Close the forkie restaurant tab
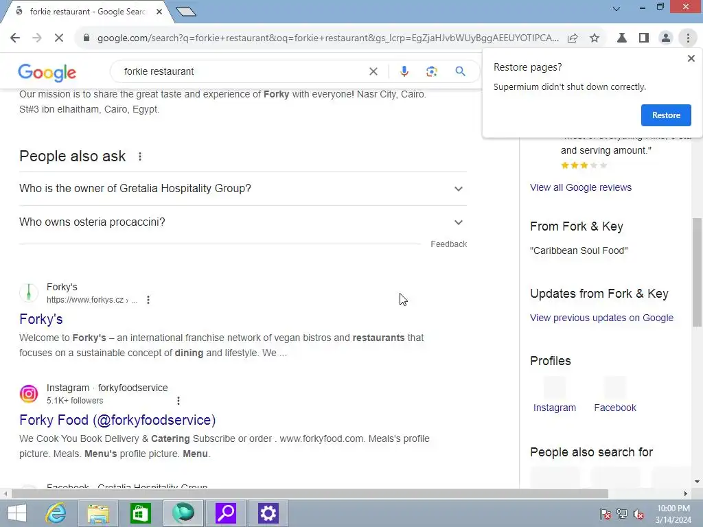The height and width of the screenshot is (527, 703). tap(159, 12)
